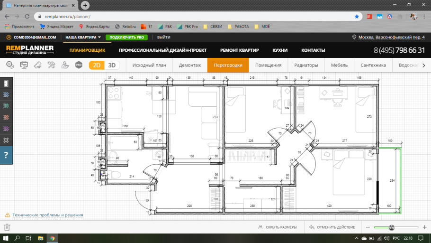Switch view to 2D mode
Screen dimensions: 431x243
point(97,65)
